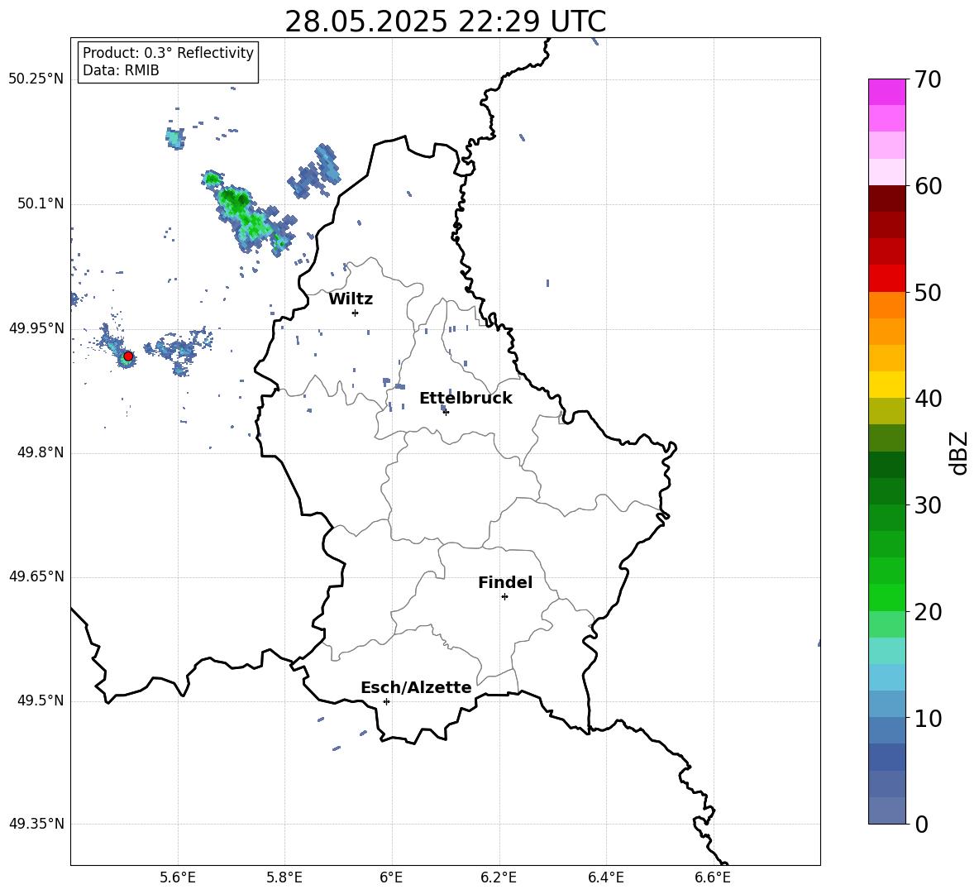Click the 6.2°E longitude label
Image resolution: width=979 pixels, height=894 pixels.
499,877
